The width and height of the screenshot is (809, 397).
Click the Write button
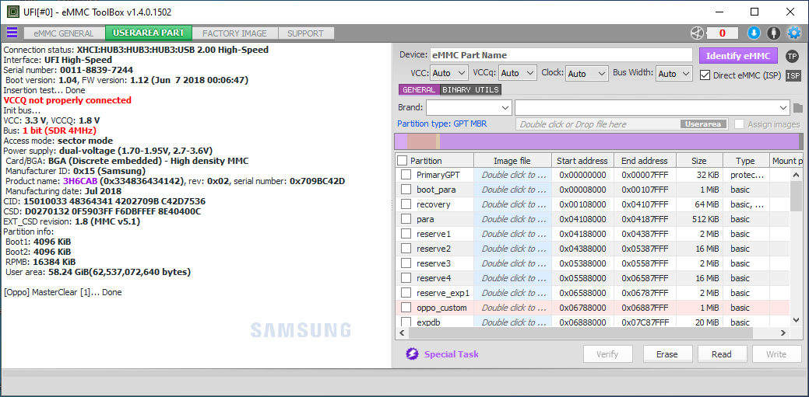(776, 354)
